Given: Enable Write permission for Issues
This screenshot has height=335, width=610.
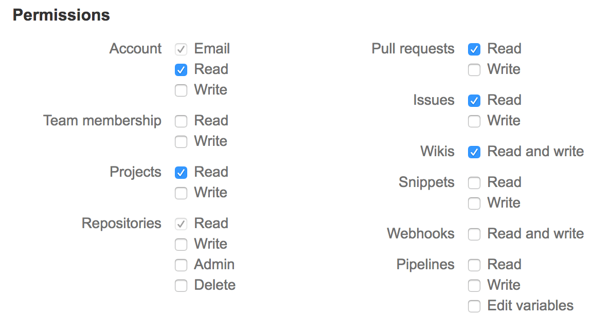Looking at the screenshot, I should pos(474,121).
